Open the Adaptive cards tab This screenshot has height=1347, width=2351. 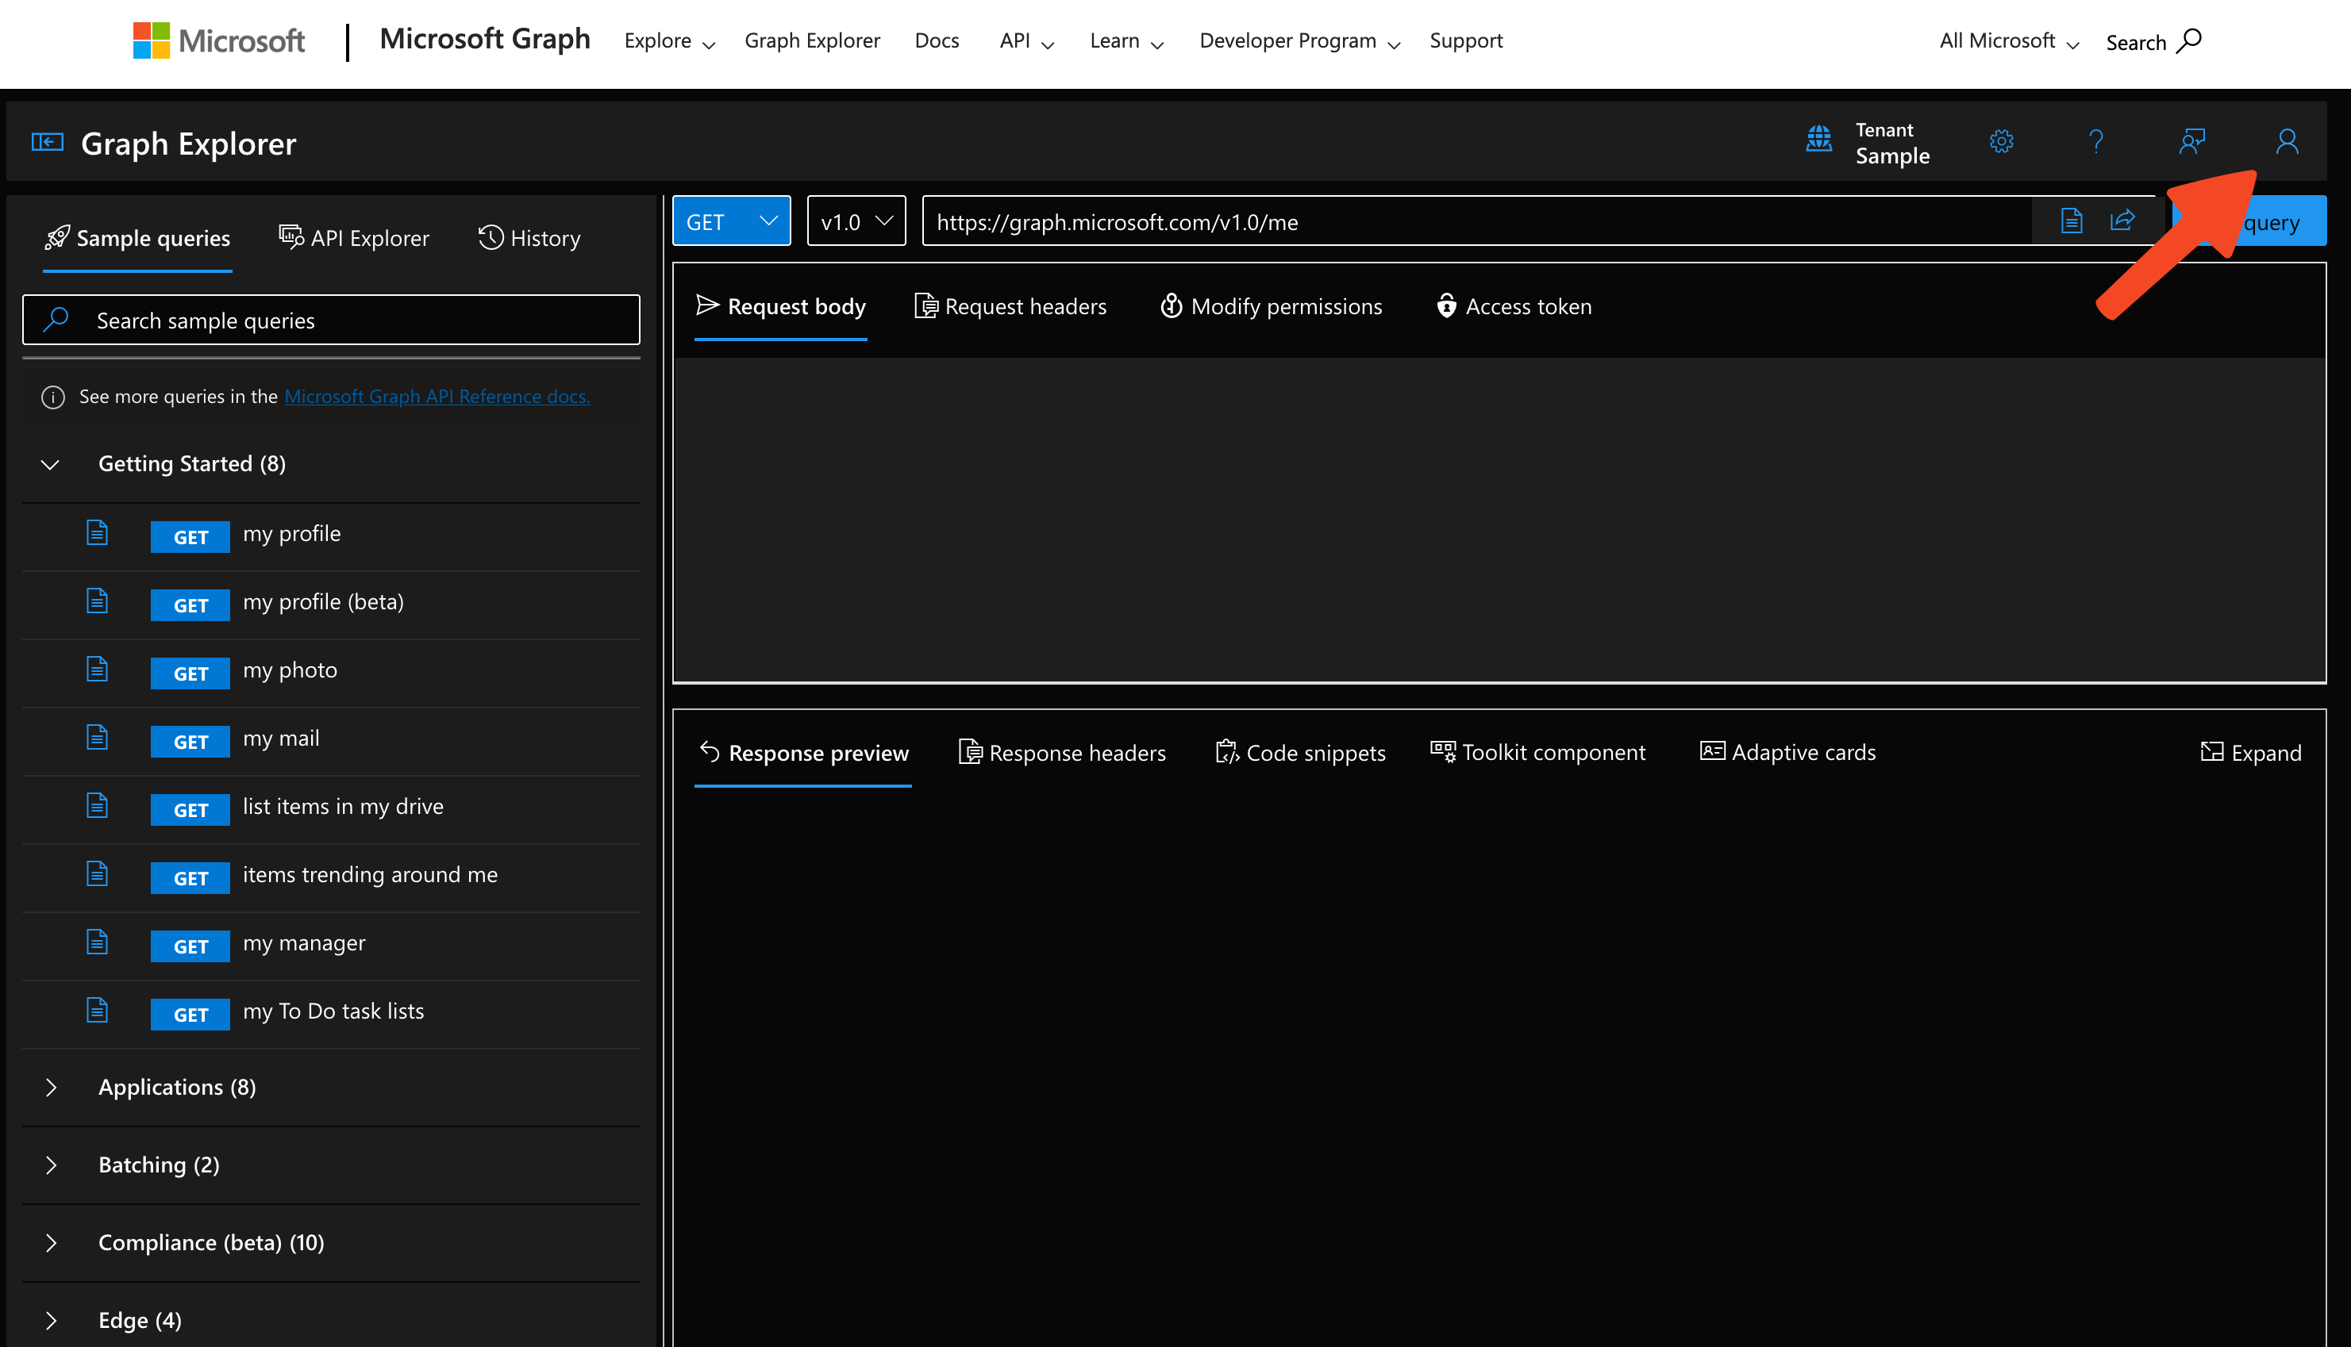point(1787,752)
